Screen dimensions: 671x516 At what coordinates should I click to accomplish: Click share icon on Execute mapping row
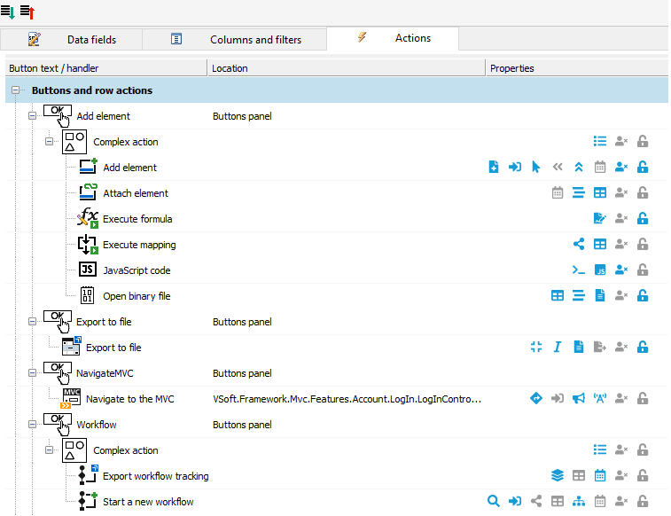pos(579,245)
